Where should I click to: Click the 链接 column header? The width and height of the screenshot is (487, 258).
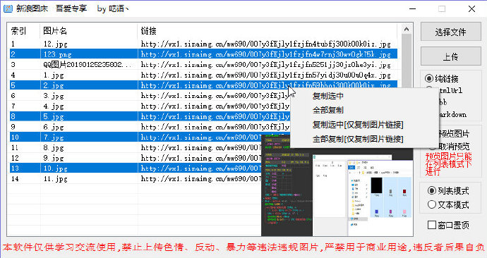pyautogui.click(x=267, y=31)
